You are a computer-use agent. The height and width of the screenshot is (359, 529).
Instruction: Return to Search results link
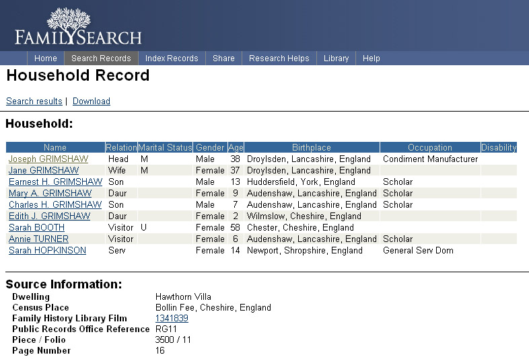pos(34,102)
